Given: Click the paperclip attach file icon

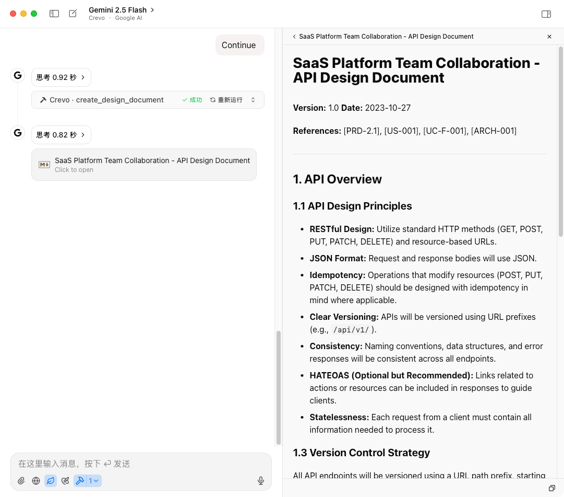Looking at the screenshot, I should click(21, 481).
